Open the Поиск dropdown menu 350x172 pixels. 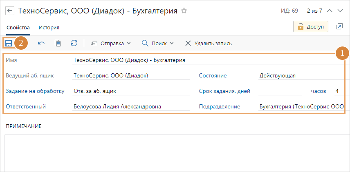(x=157, y=43)
